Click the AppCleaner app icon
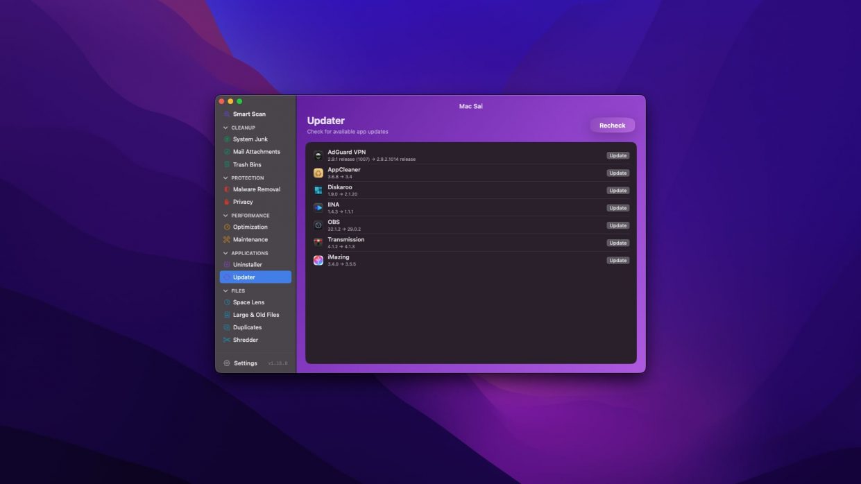The width and height of the screenshot is (861, 484). coord(318,173)
